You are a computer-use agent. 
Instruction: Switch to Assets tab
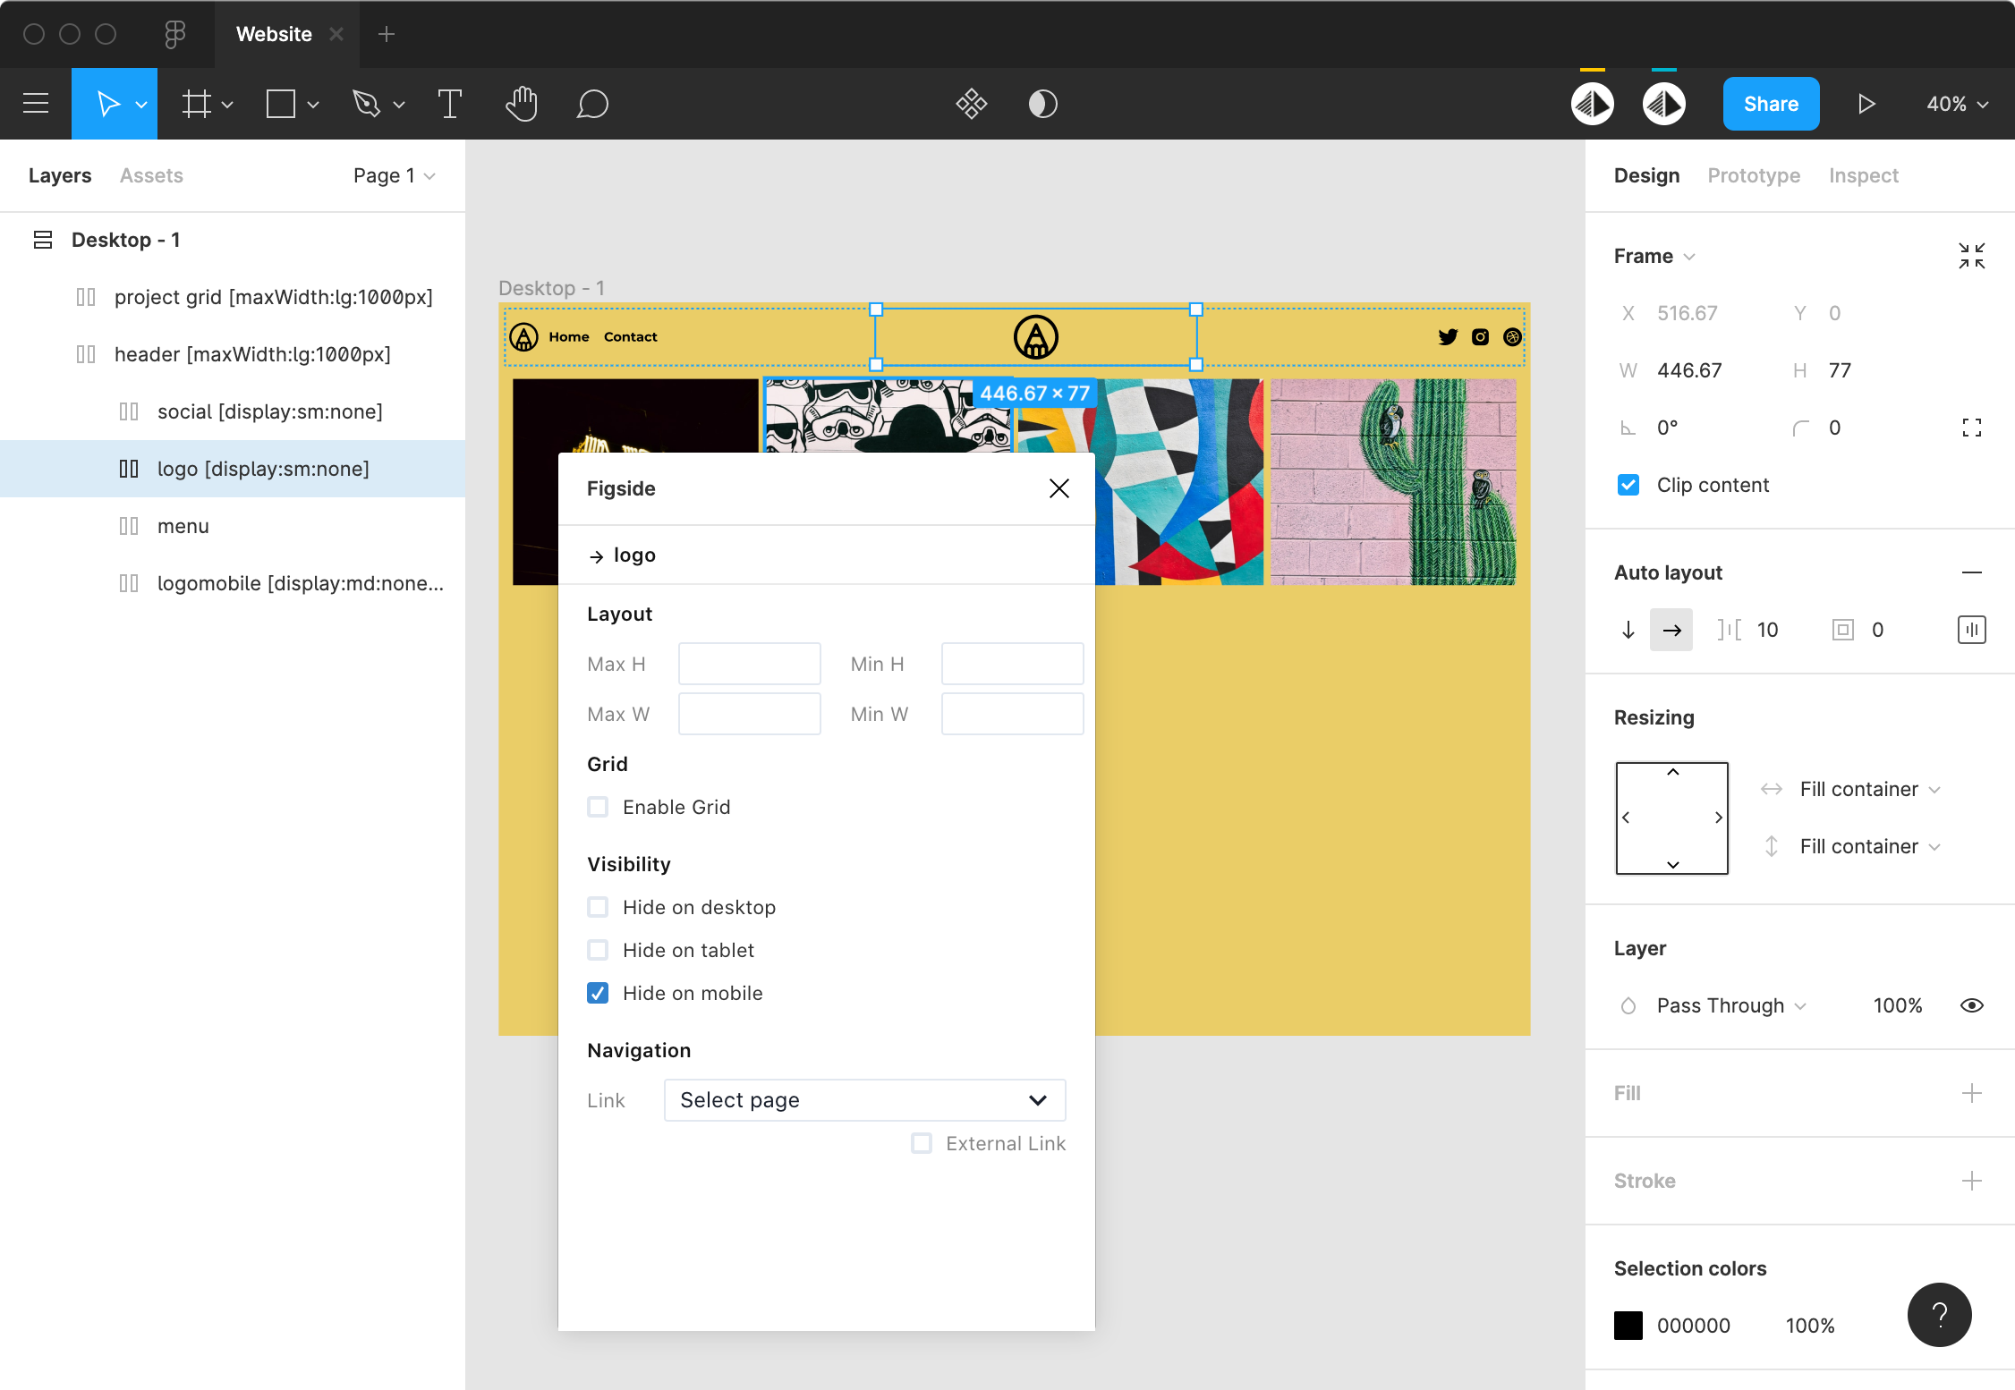point(151,175)
